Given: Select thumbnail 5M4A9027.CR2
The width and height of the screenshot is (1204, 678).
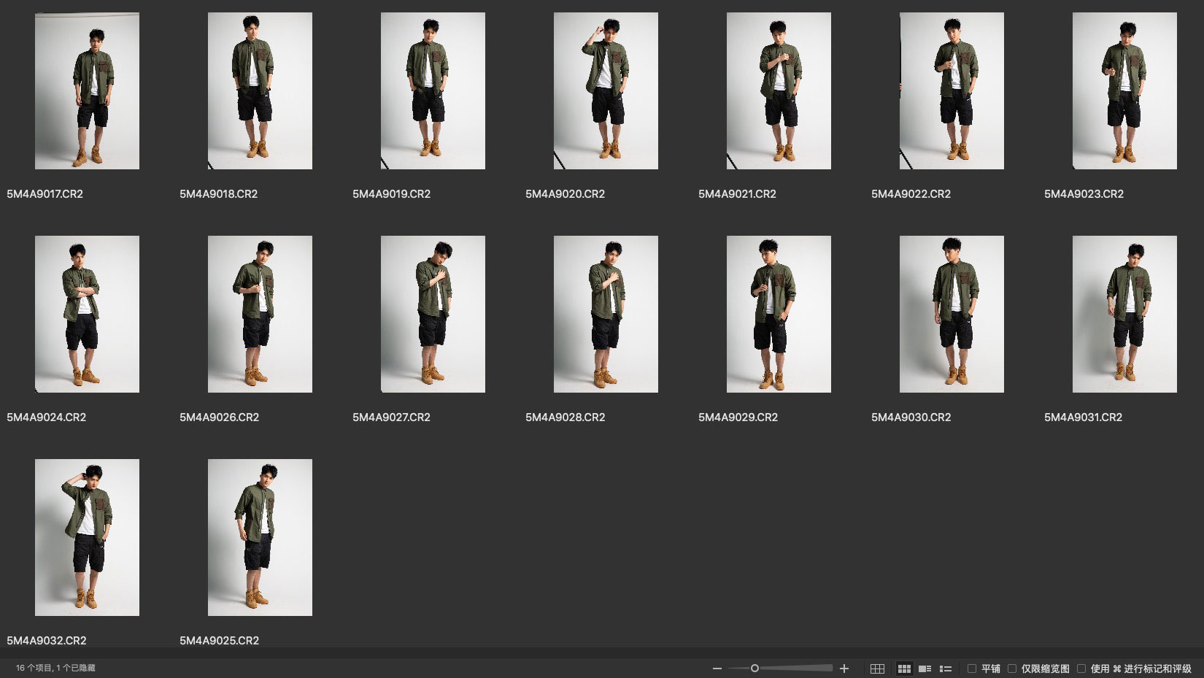Looking at the screenshot, I should coord(433,315).
